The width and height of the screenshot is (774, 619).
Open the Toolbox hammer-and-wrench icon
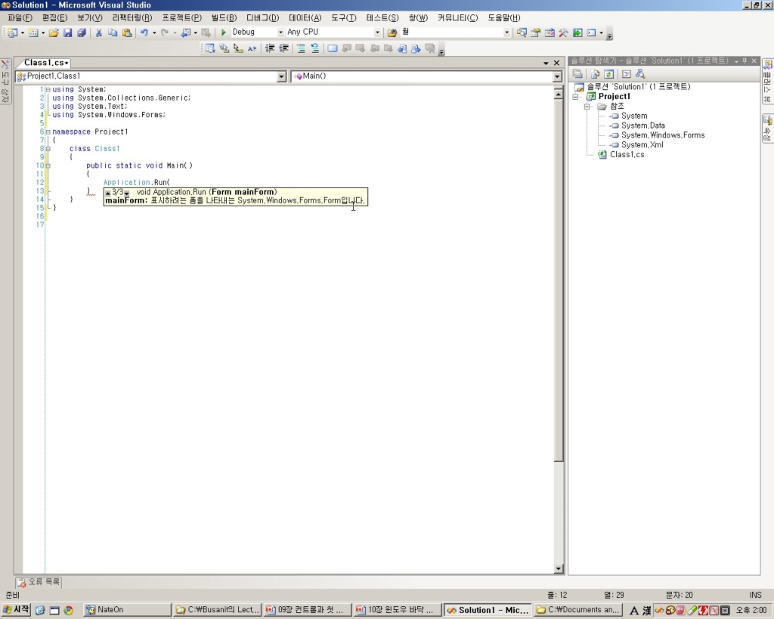point(563,32)
